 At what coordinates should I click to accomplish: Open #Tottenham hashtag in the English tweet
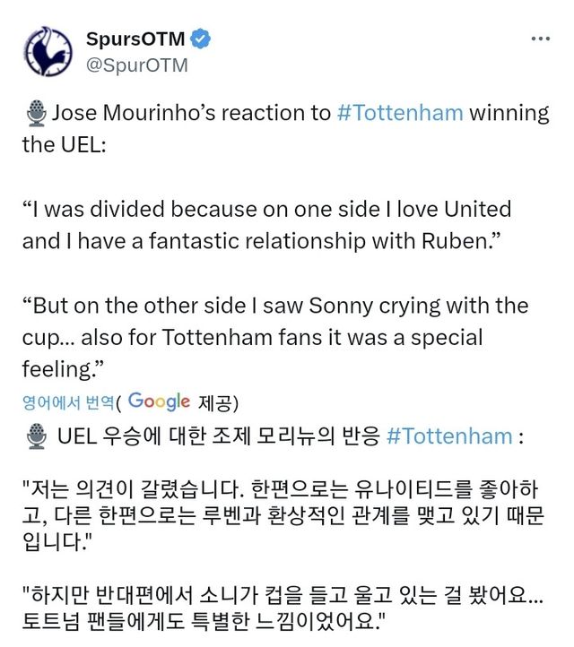tap(401, 114)
